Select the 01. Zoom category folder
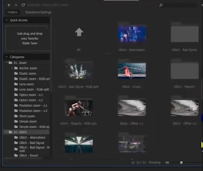The height and width of the screenshot is (171, 203). 20,63
